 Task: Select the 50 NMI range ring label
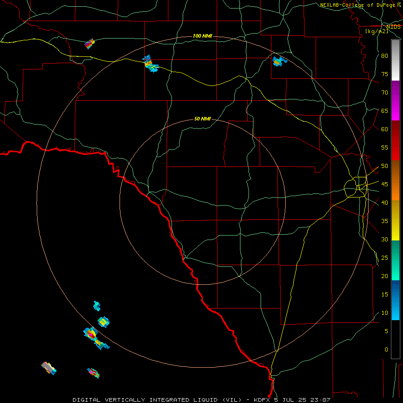coord(202,119)
